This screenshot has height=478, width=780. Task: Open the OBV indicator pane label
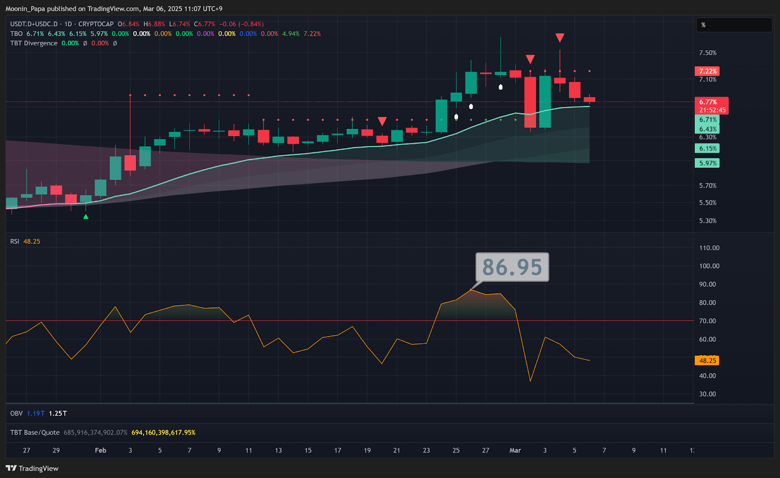[x=16, y=413]
